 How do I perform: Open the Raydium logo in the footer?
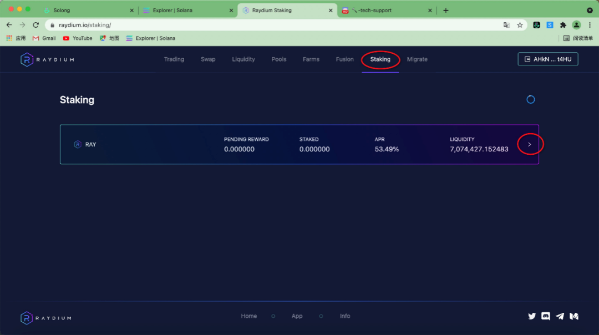pos(46,318)
